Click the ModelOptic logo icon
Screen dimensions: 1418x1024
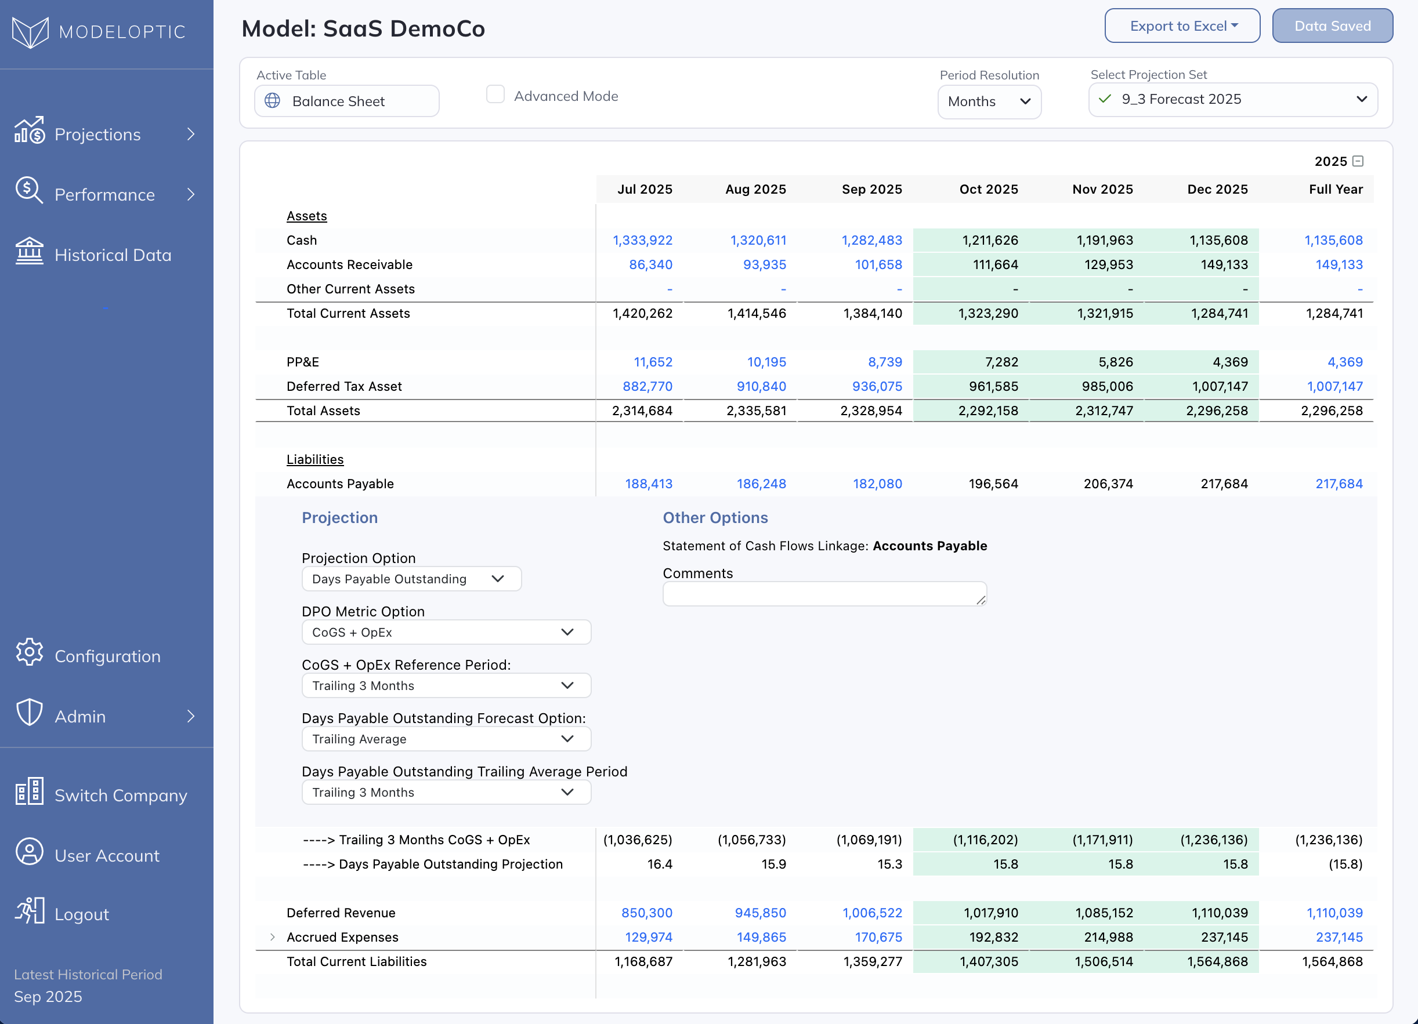click(30, 32)
